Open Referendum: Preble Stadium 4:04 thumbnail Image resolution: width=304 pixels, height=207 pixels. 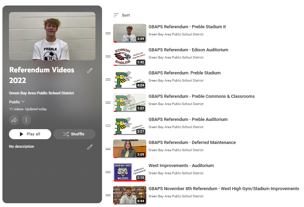click(x=130, y=79)
